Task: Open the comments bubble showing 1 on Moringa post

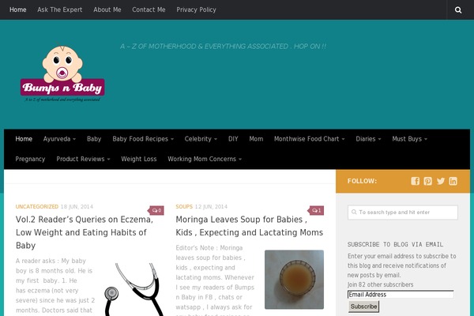Action: tap(316, 210)
